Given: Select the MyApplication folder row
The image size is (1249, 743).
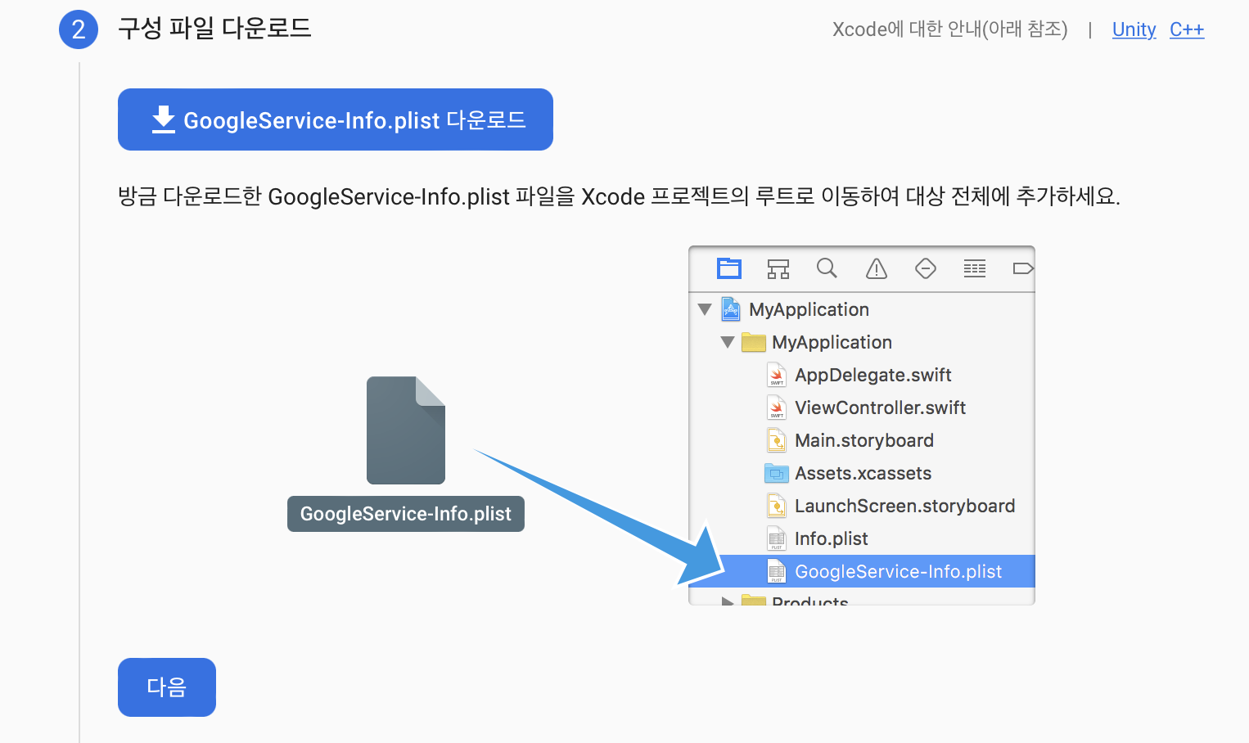Looking at the screenshot, I should click(x=863, y=342).
